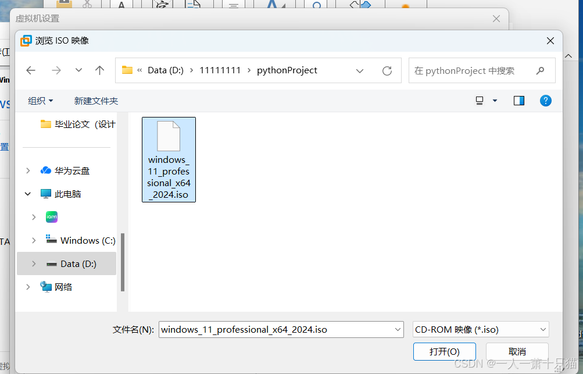Select 网络 in the navigation pane
Screen dimensions: 583x374
pyautogui.click(x=56, y=287)
